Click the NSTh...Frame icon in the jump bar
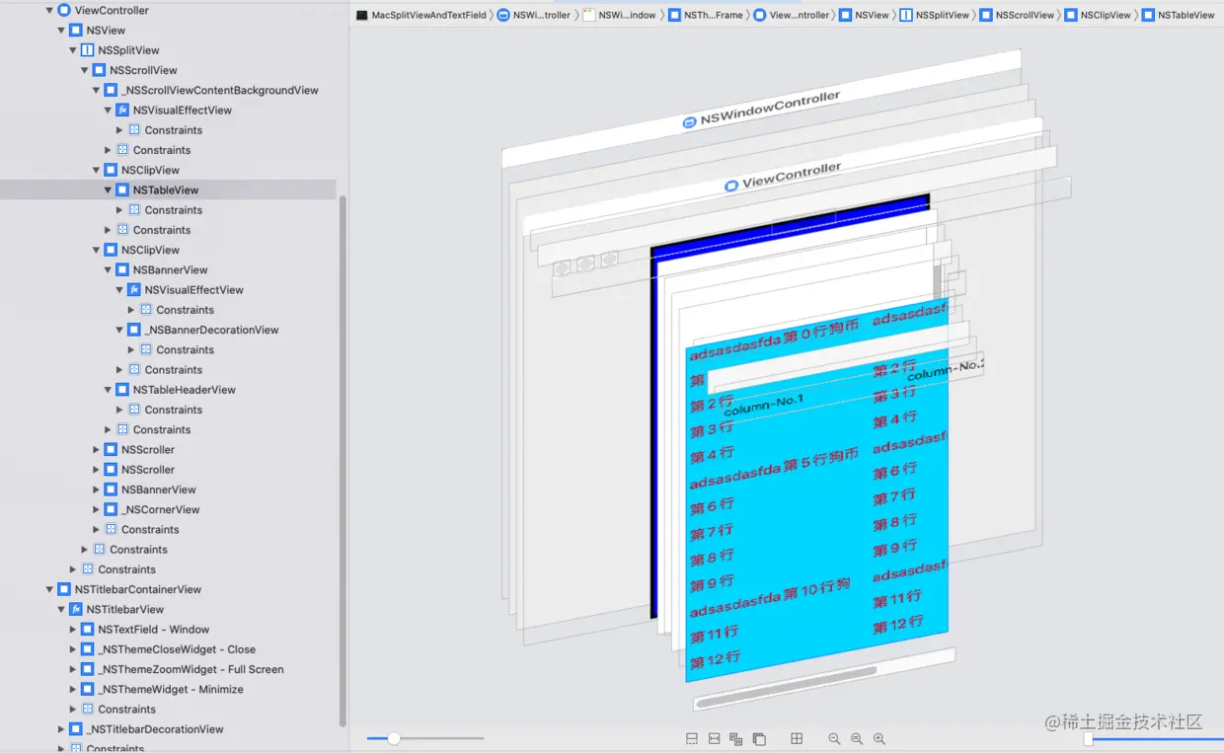Screen dimensions: 1224x753 [674, 16]
